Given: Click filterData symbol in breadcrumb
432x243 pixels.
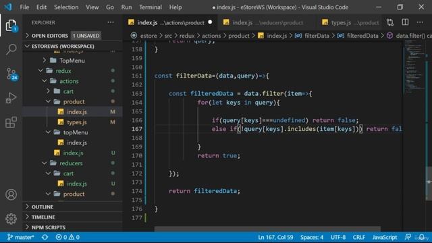Looking at the screenshot, I should coord(317,36).
